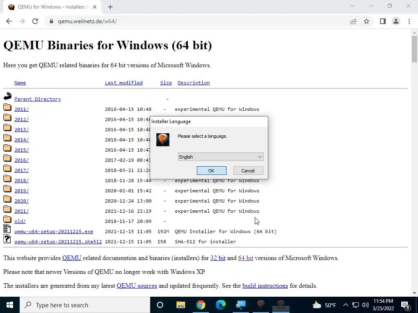Sort listing by Description column
Image resolution: width=418 pixels, height=313 pixels.
pyautogui.click(x=193, y=83)
